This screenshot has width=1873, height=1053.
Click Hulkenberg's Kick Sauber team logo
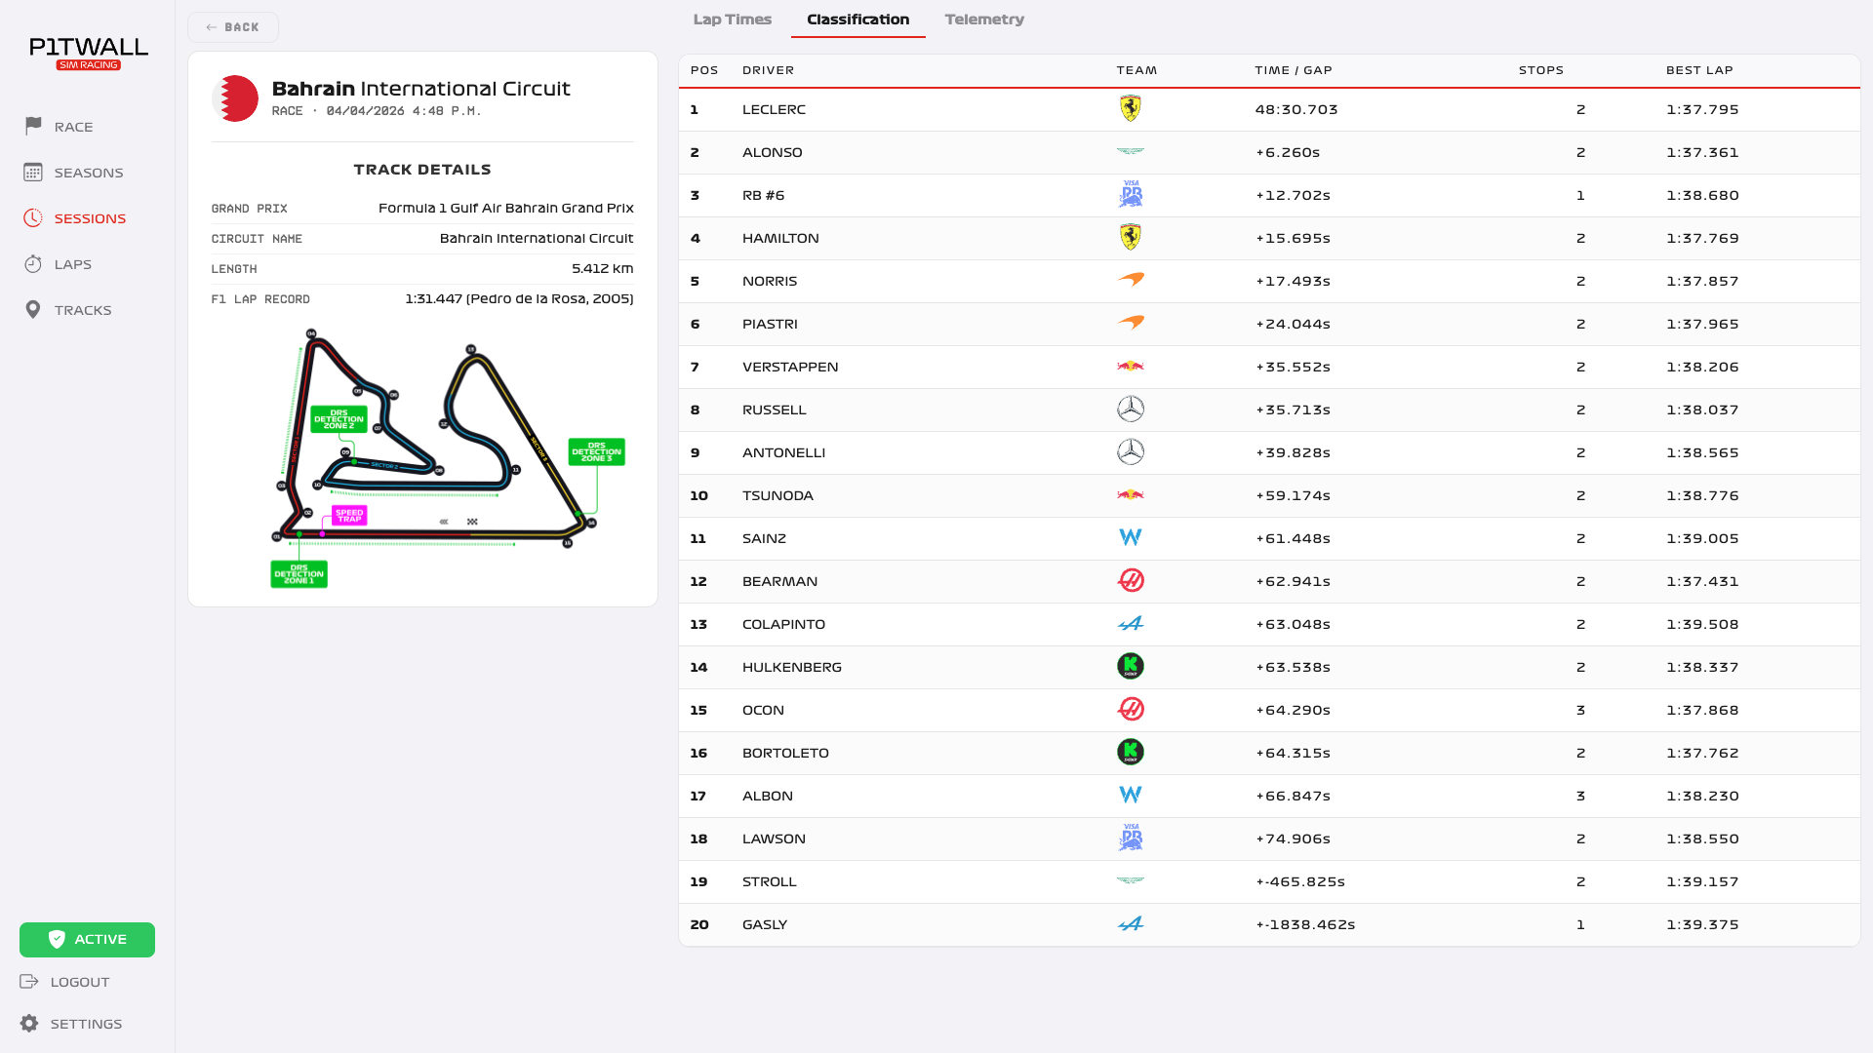(x=1131, y=667)
